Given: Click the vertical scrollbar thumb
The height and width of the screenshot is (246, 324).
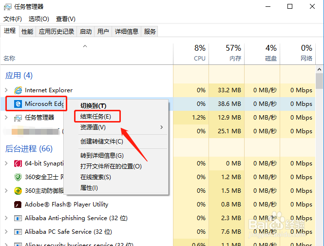Looking at the screenshot, I should 320,81.
